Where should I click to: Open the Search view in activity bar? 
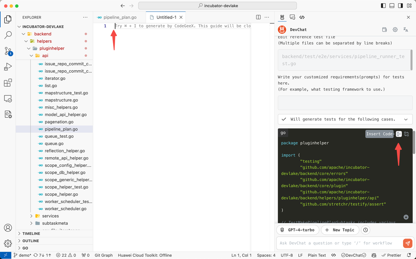(8, 35)
